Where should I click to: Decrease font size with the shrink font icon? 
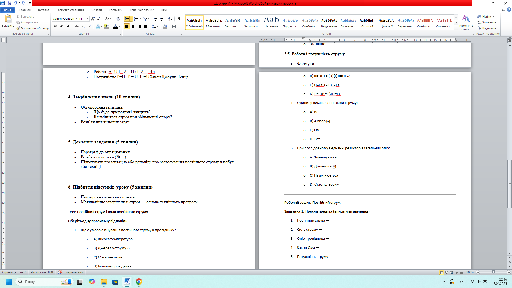click(x=98, y=19)
